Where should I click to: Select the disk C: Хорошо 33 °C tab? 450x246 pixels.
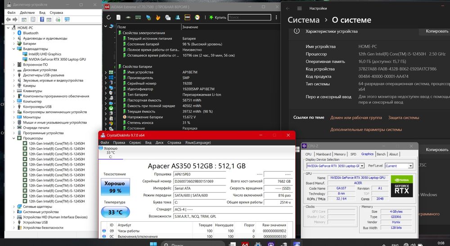tap(111, 153)
